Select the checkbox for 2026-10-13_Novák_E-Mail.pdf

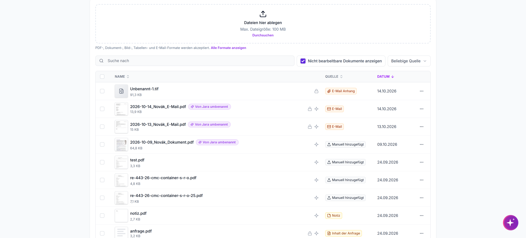click(x=102, y=127)
